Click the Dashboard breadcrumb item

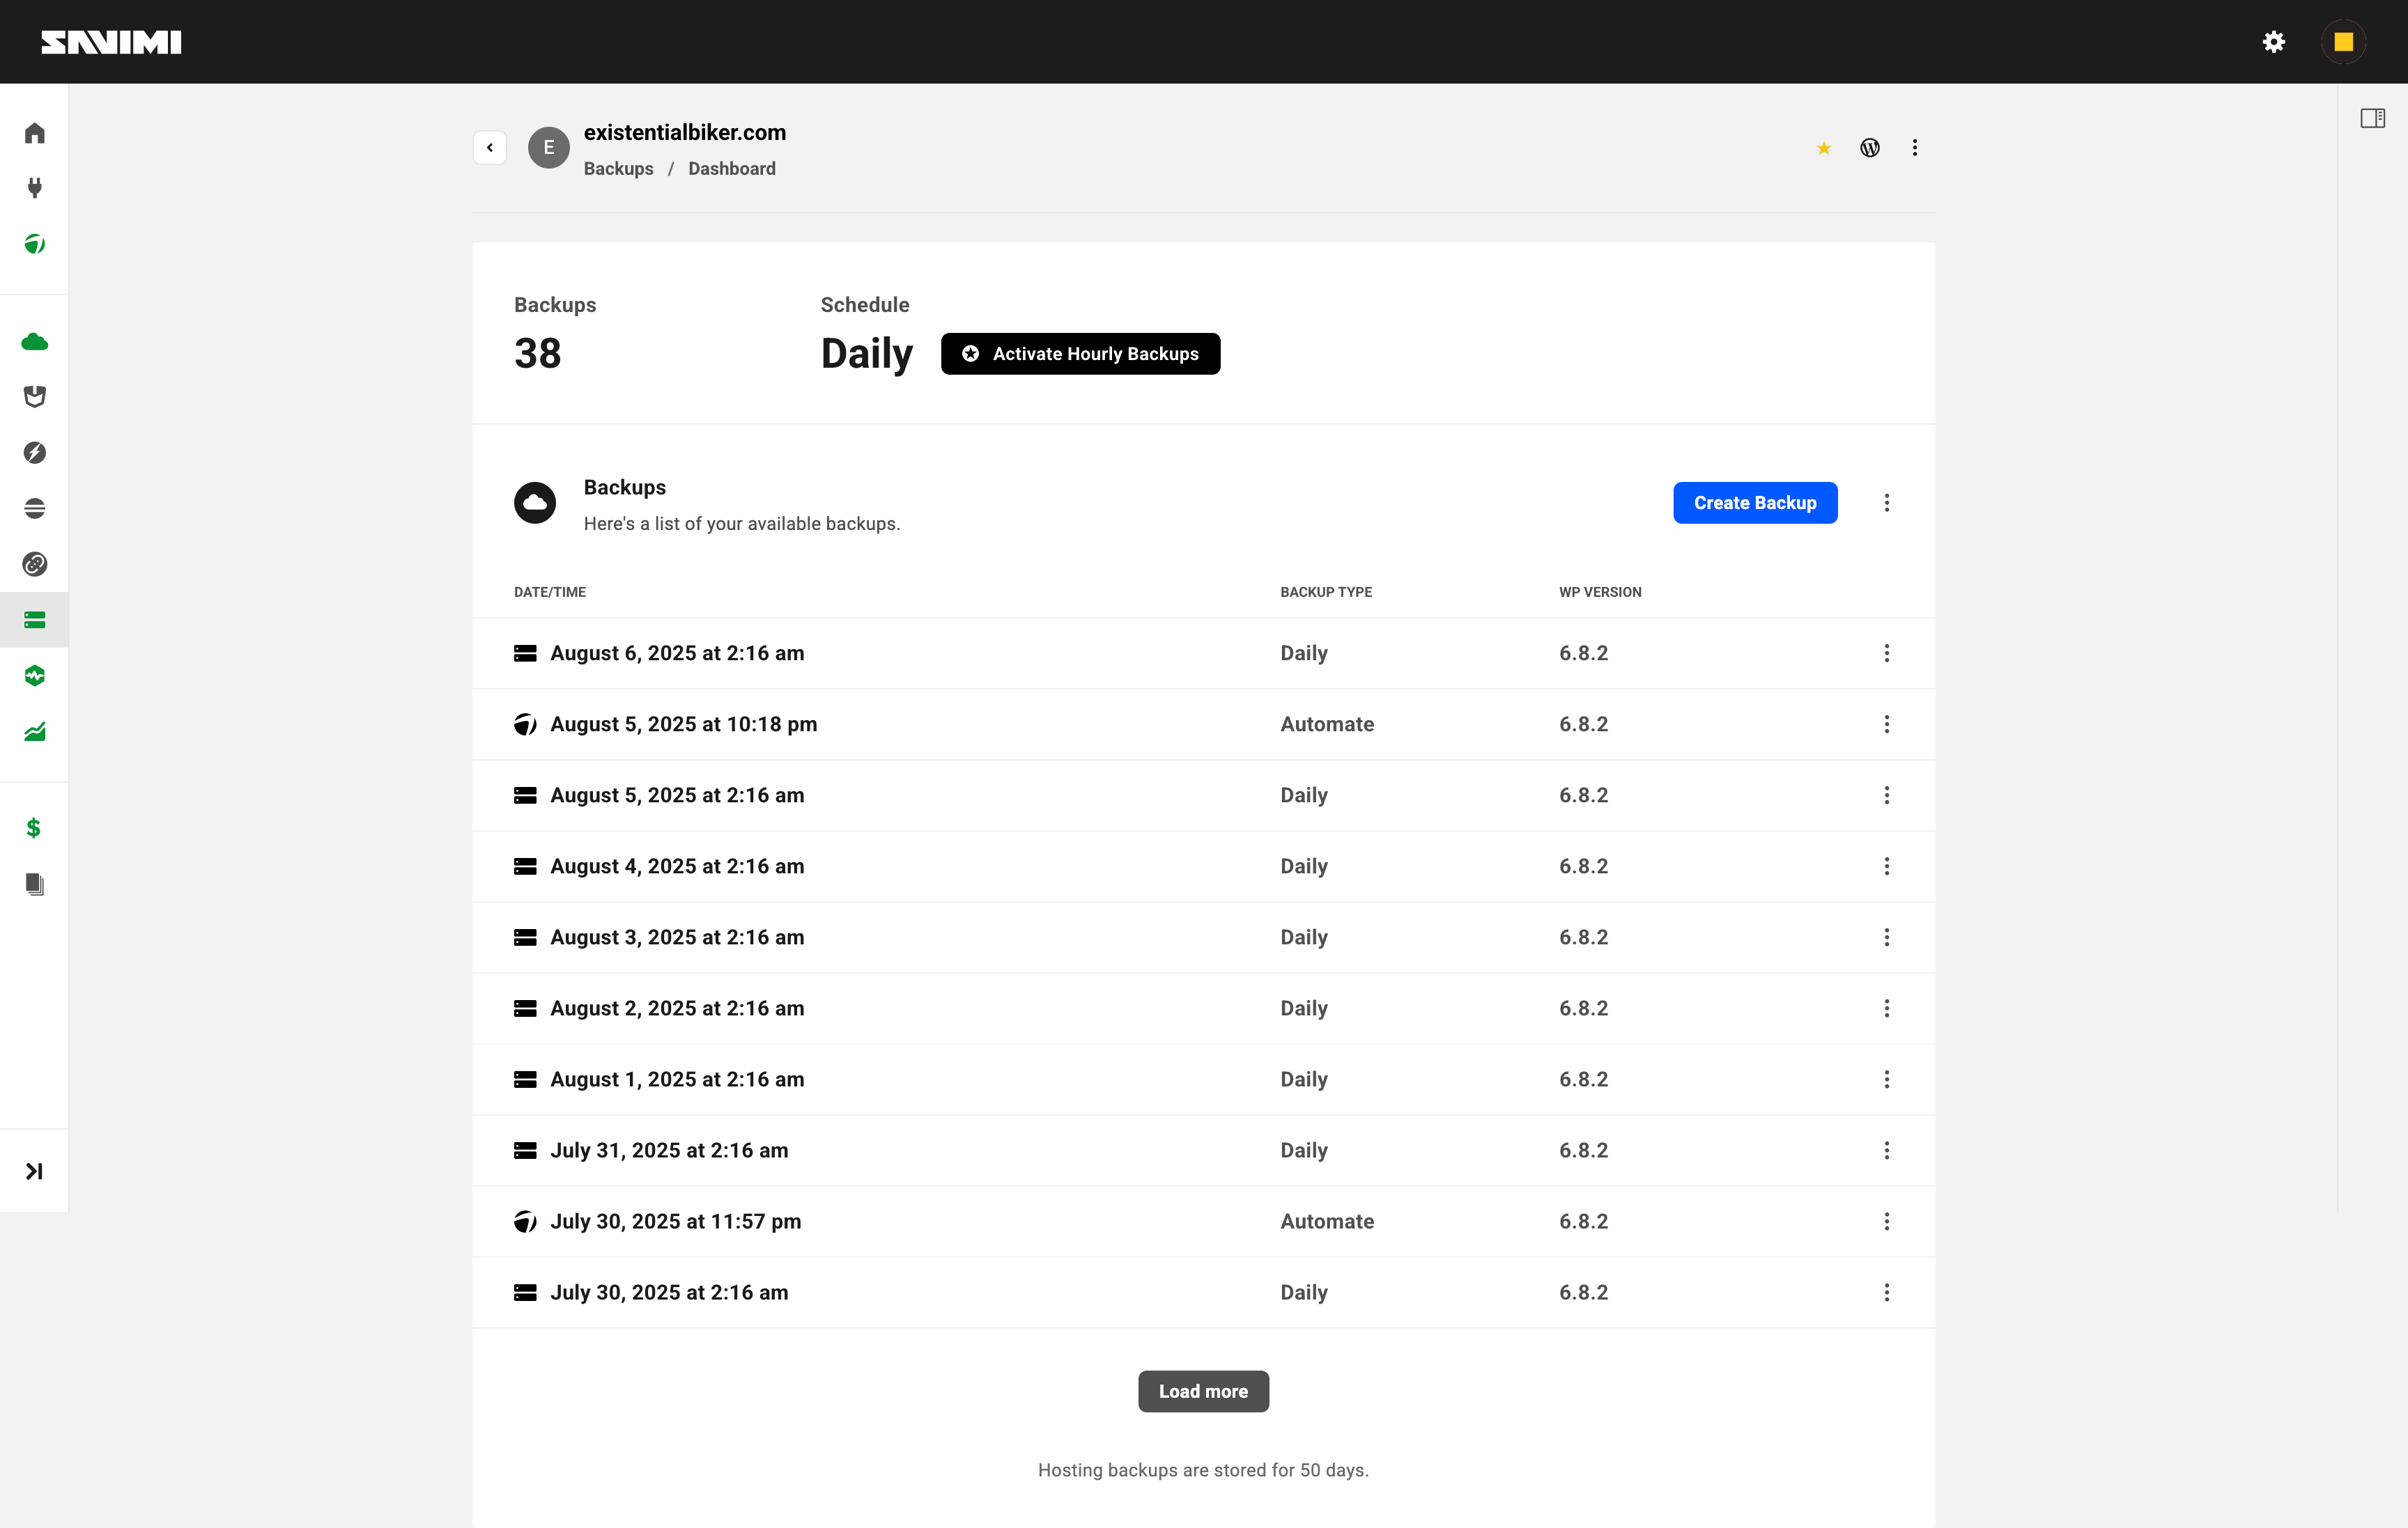(731, 169)
